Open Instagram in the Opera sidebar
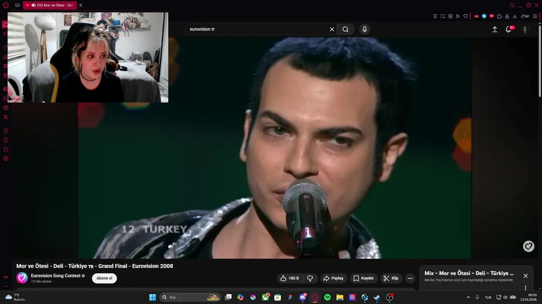The image size is (542, 304). click(6, 108)
